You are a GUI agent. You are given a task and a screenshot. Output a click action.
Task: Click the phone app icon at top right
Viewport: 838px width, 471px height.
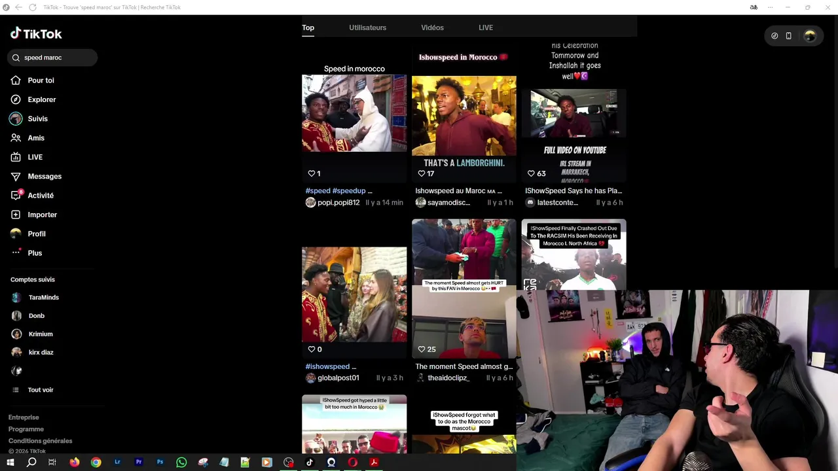788,36
